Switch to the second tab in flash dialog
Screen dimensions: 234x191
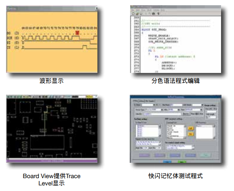[x=142, y=101]
